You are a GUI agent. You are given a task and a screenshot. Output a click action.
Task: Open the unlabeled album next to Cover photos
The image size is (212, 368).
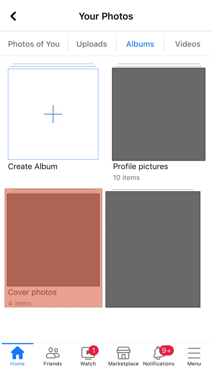[x=153, y=249]
